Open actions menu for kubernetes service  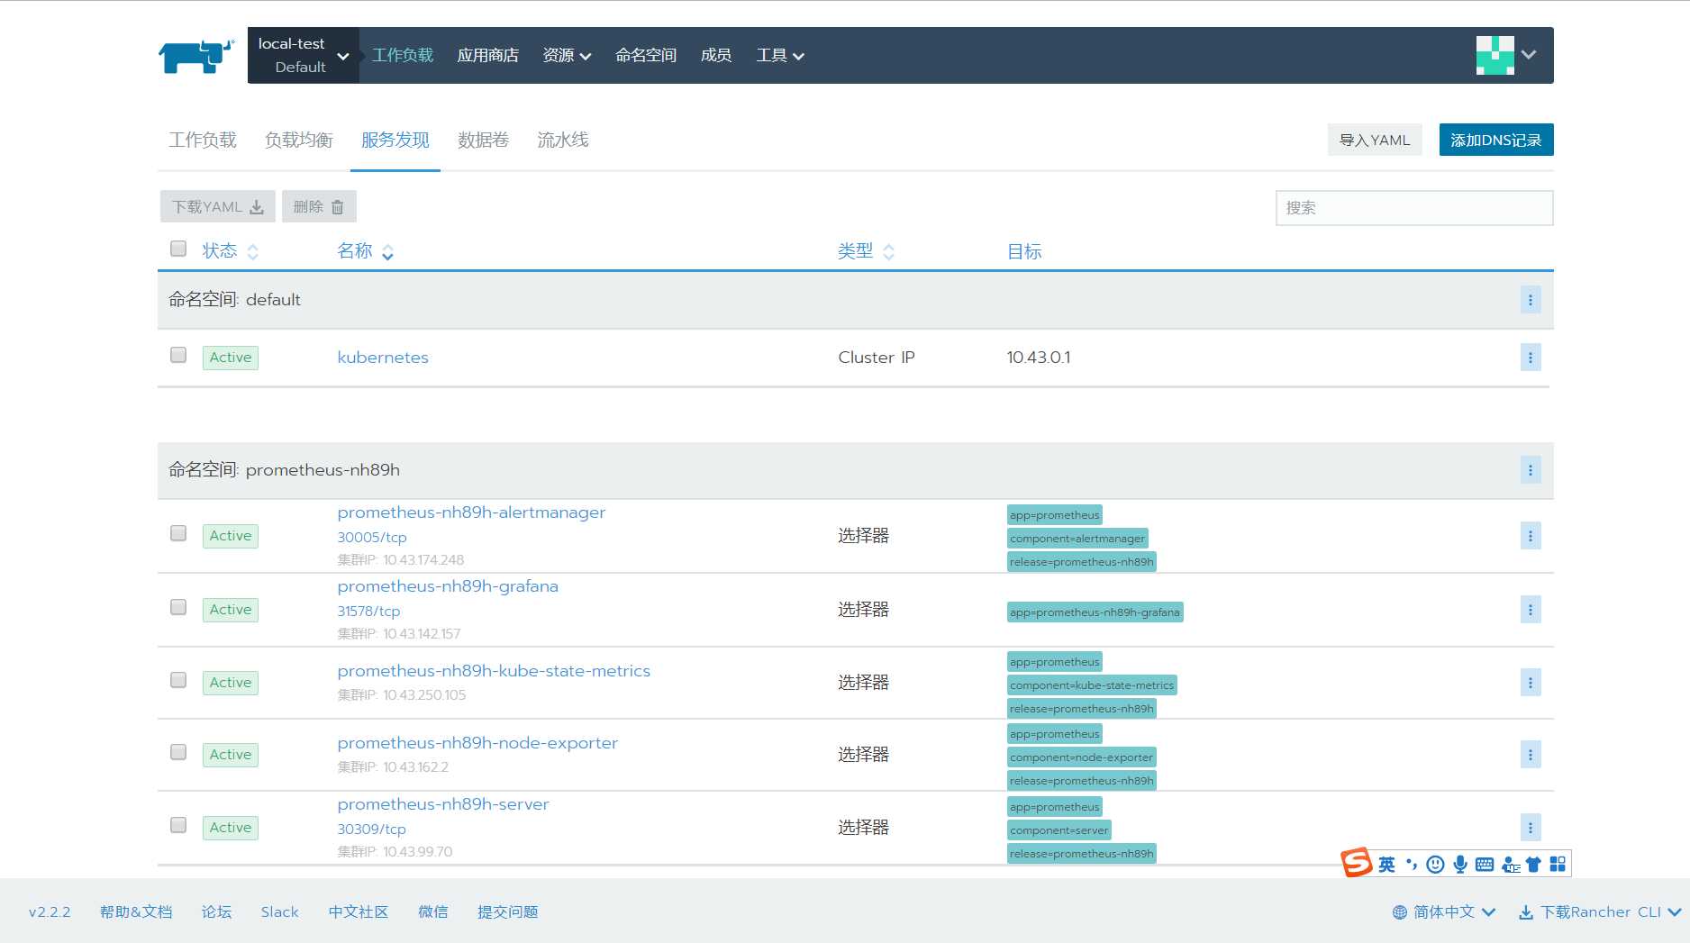pyautogui.click(x=1530, y=358)
